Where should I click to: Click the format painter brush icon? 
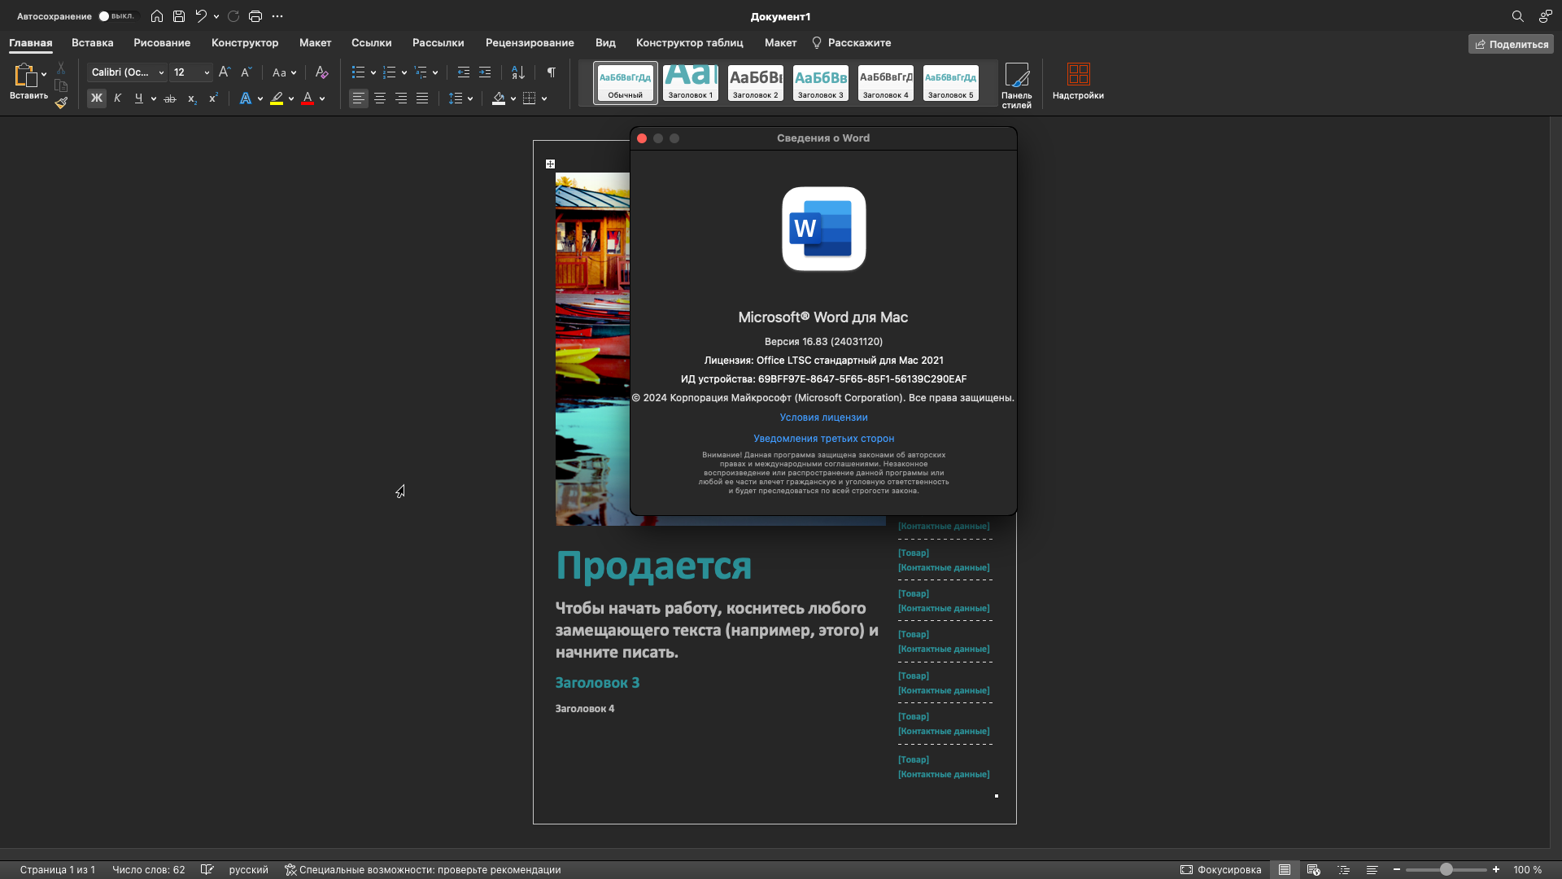tap(61, 103)
